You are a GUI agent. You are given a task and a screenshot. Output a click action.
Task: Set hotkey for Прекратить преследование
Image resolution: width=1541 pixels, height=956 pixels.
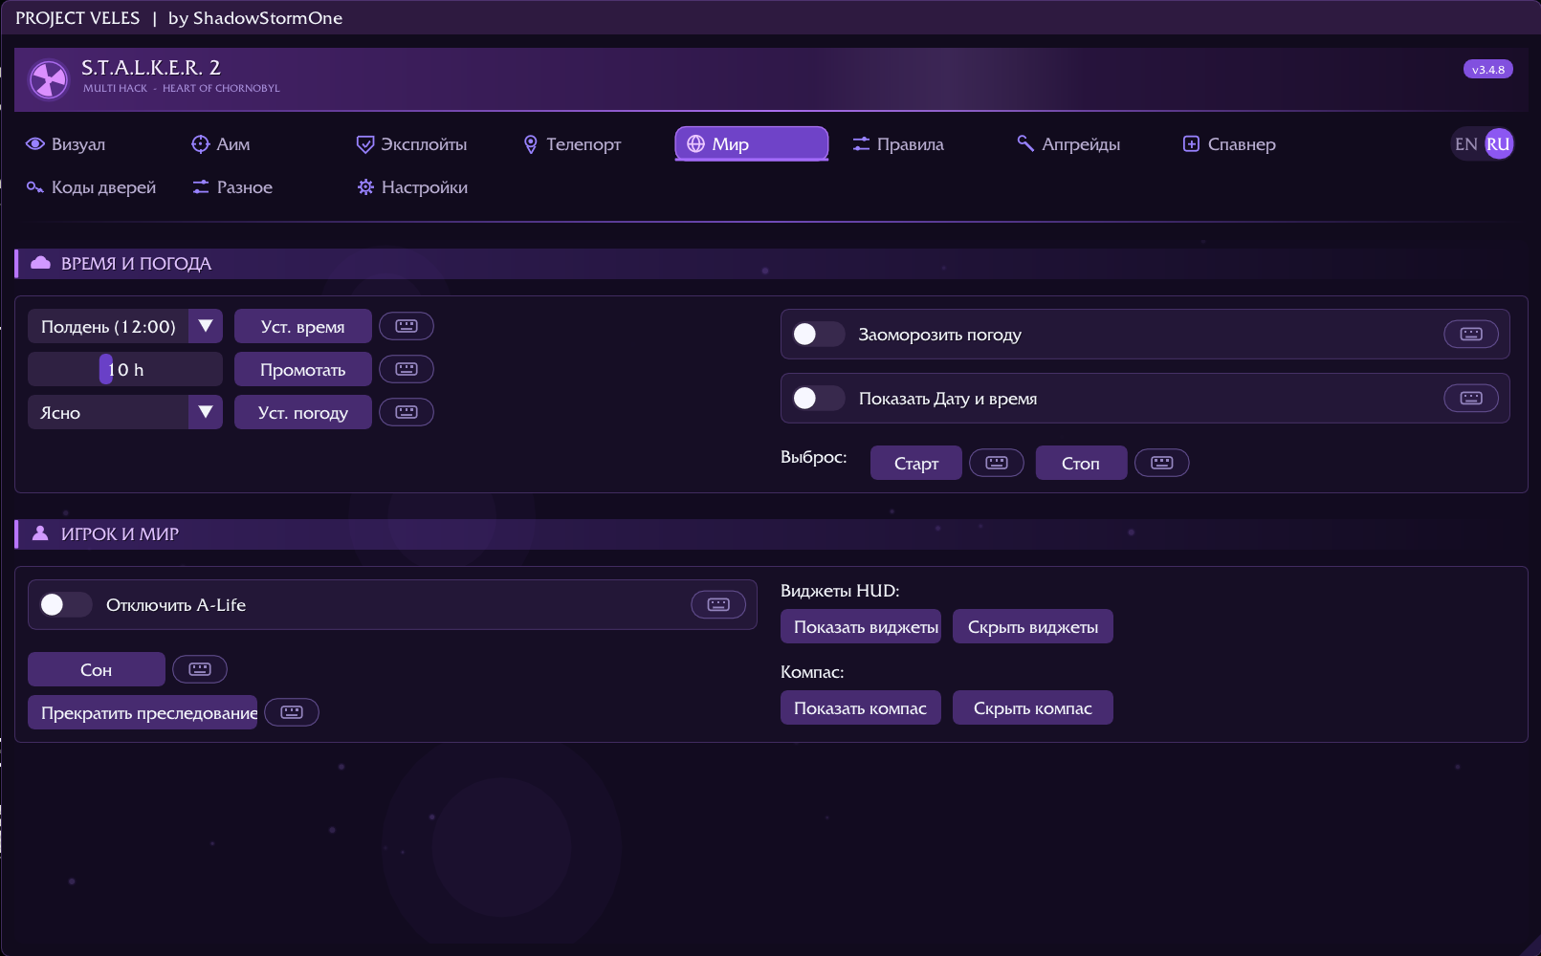click(x=292, y=712)
